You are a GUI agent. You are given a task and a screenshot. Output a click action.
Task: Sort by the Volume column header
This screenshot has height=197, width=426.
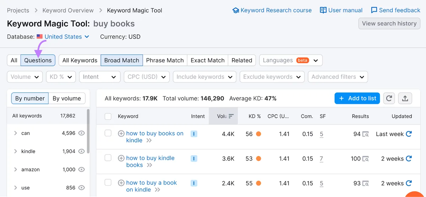223,116
